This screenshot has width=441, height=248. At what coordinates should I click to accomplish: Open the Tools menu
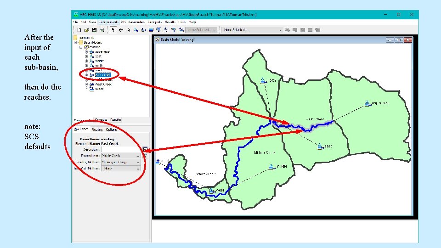pos(182,22)
